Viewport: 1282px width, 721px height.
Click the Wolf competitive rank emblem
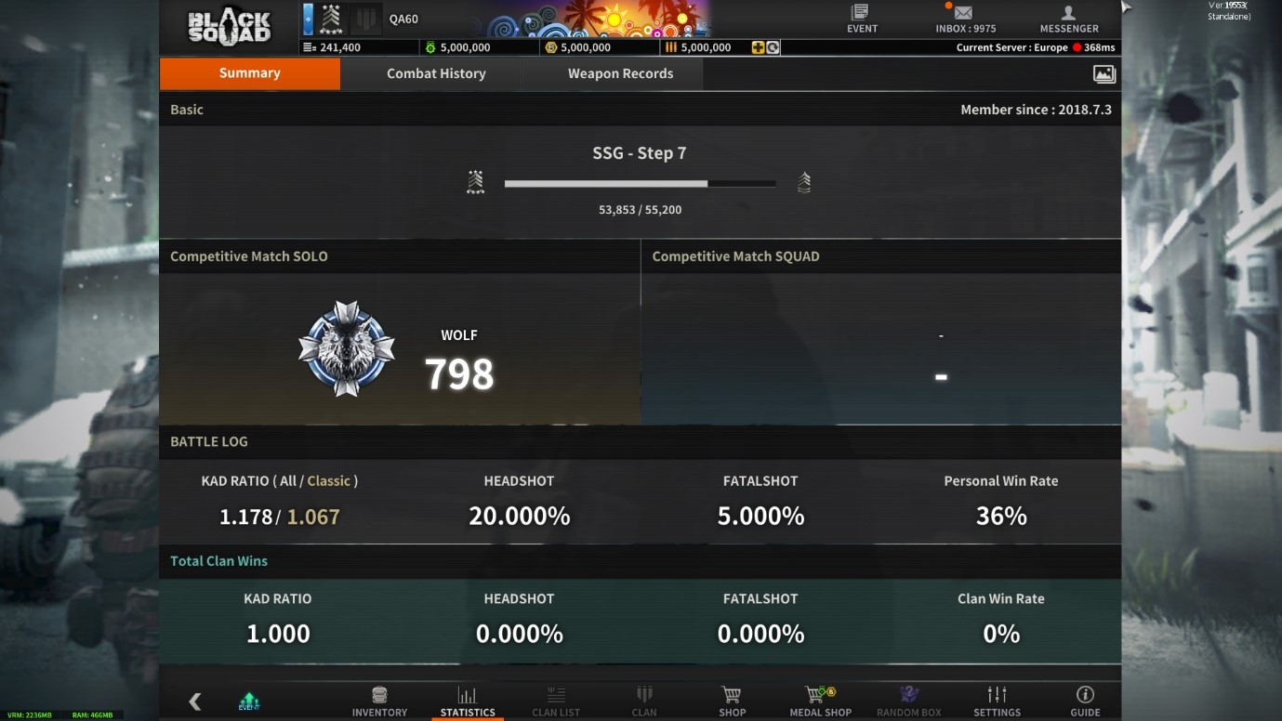click(x=347, y=348)
